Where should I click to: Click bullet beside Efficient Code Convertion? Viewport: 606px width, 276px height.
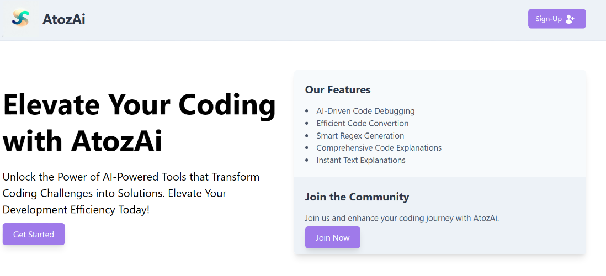coord(307,124)
